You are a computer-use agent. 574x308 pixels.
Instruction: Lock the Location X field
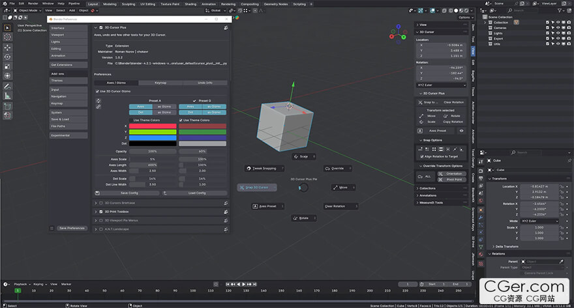tap(562, 186)
